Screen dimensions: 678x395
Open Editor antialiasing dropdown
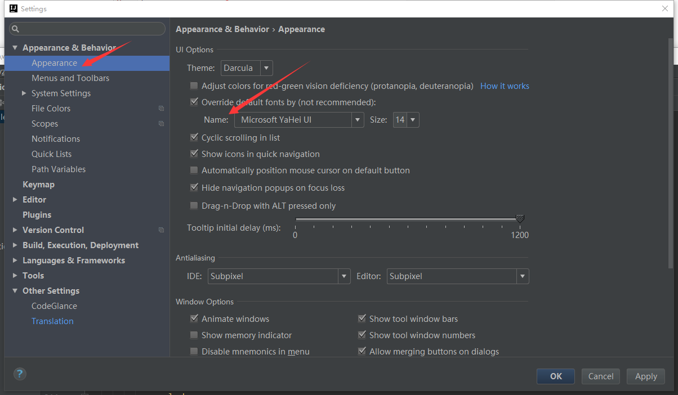click(458, 276)
